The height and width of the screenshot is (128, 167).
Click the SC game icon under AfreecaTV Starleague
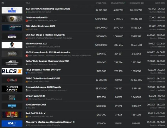pos(27,125)
